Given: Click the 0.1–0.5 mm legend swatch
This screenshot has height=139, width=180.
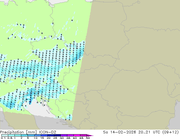Looking at the screenshot, I should click(x=5, y=135).
